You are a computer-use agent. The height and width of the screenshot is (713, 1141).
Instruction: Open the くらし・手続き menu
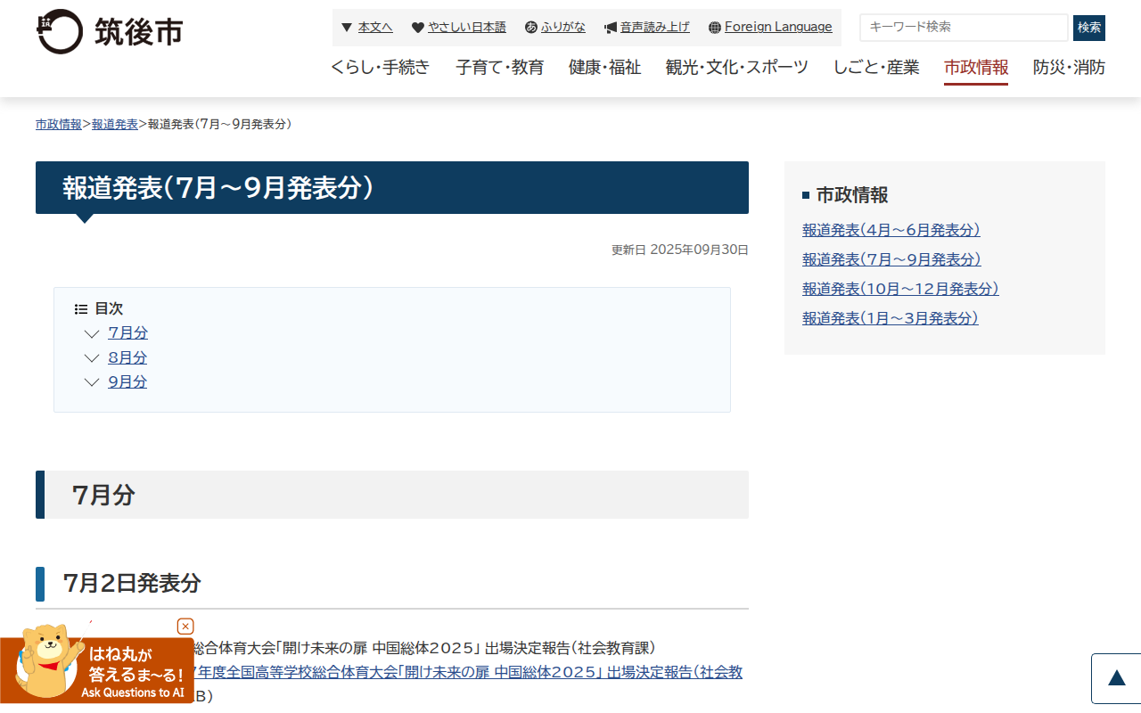[381, 68]
